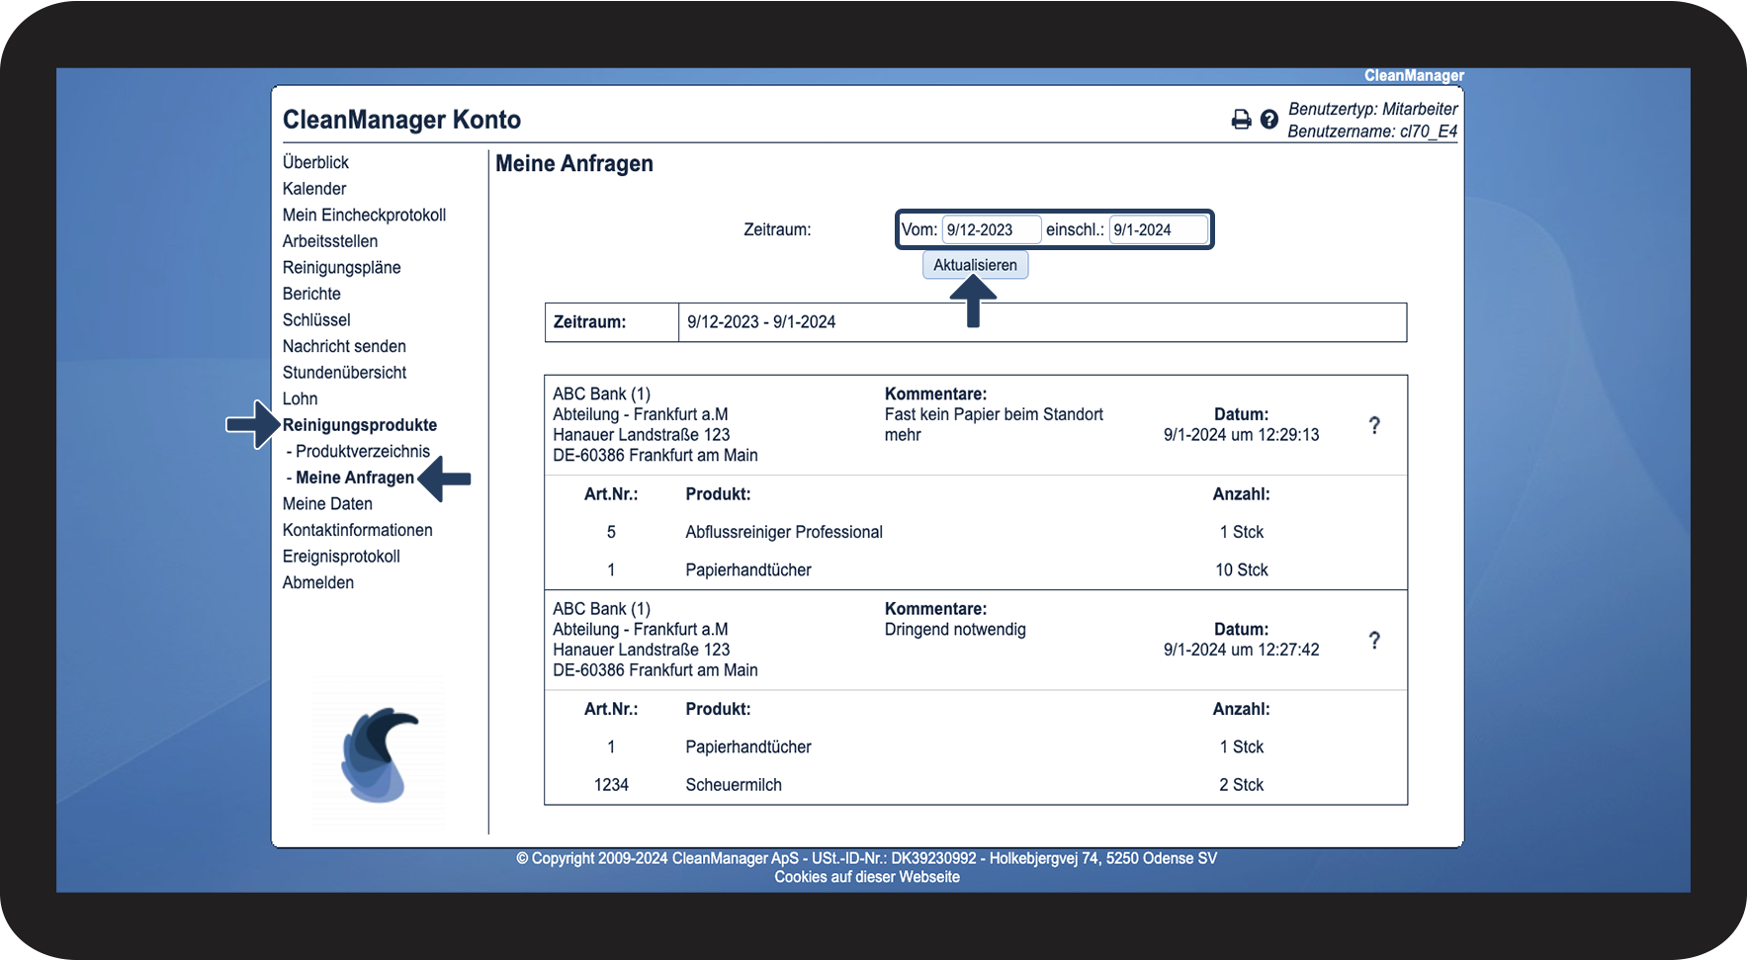The image size is (1747, 960).
Task: Click the CleanManager feather logo
Action: click(x=380, y=753)
